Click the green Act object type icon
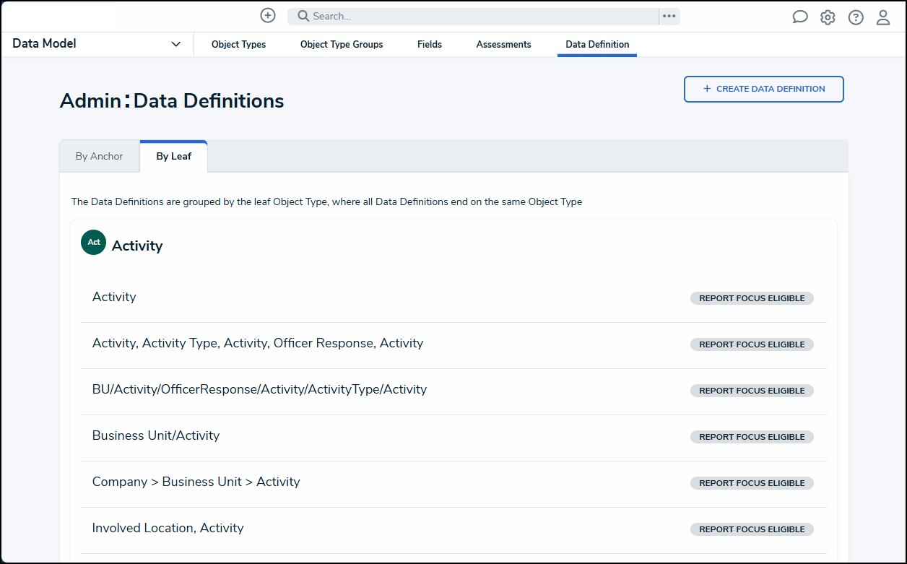 tap(94, 243)
